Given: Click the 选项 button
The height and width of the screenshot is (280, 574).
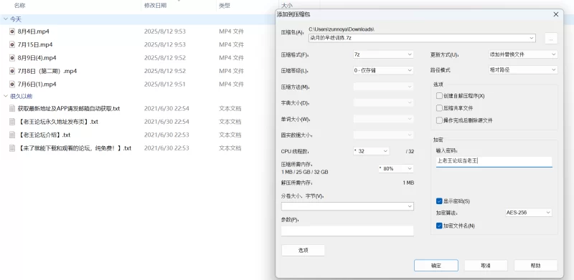Looking at the screenshot, I should (303, 251).
